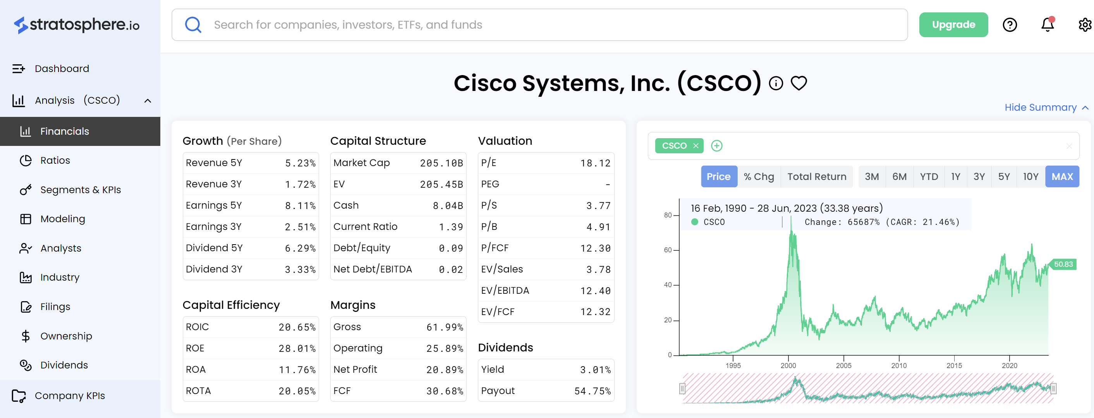Click the Analysts person icon
Screen dimensions: 1094x418
(x=26, y=248)
